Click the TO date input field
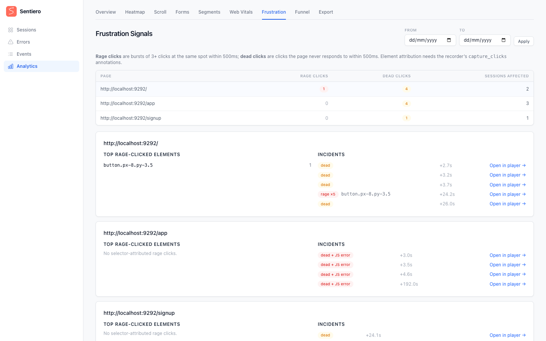Image resolution: width=546 pixels, height=341 pixels. pos(485,40)
